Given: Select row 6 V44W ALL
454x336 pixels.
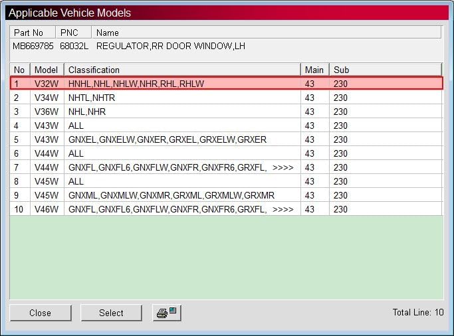Looking at the screenshot, I should pos(227,153).
